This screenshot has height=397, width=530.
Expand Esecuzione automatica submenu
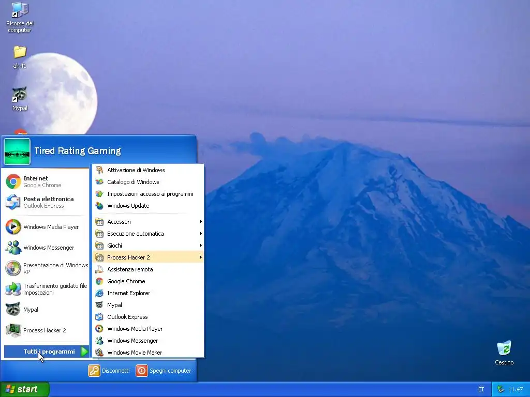coord(148,234)
